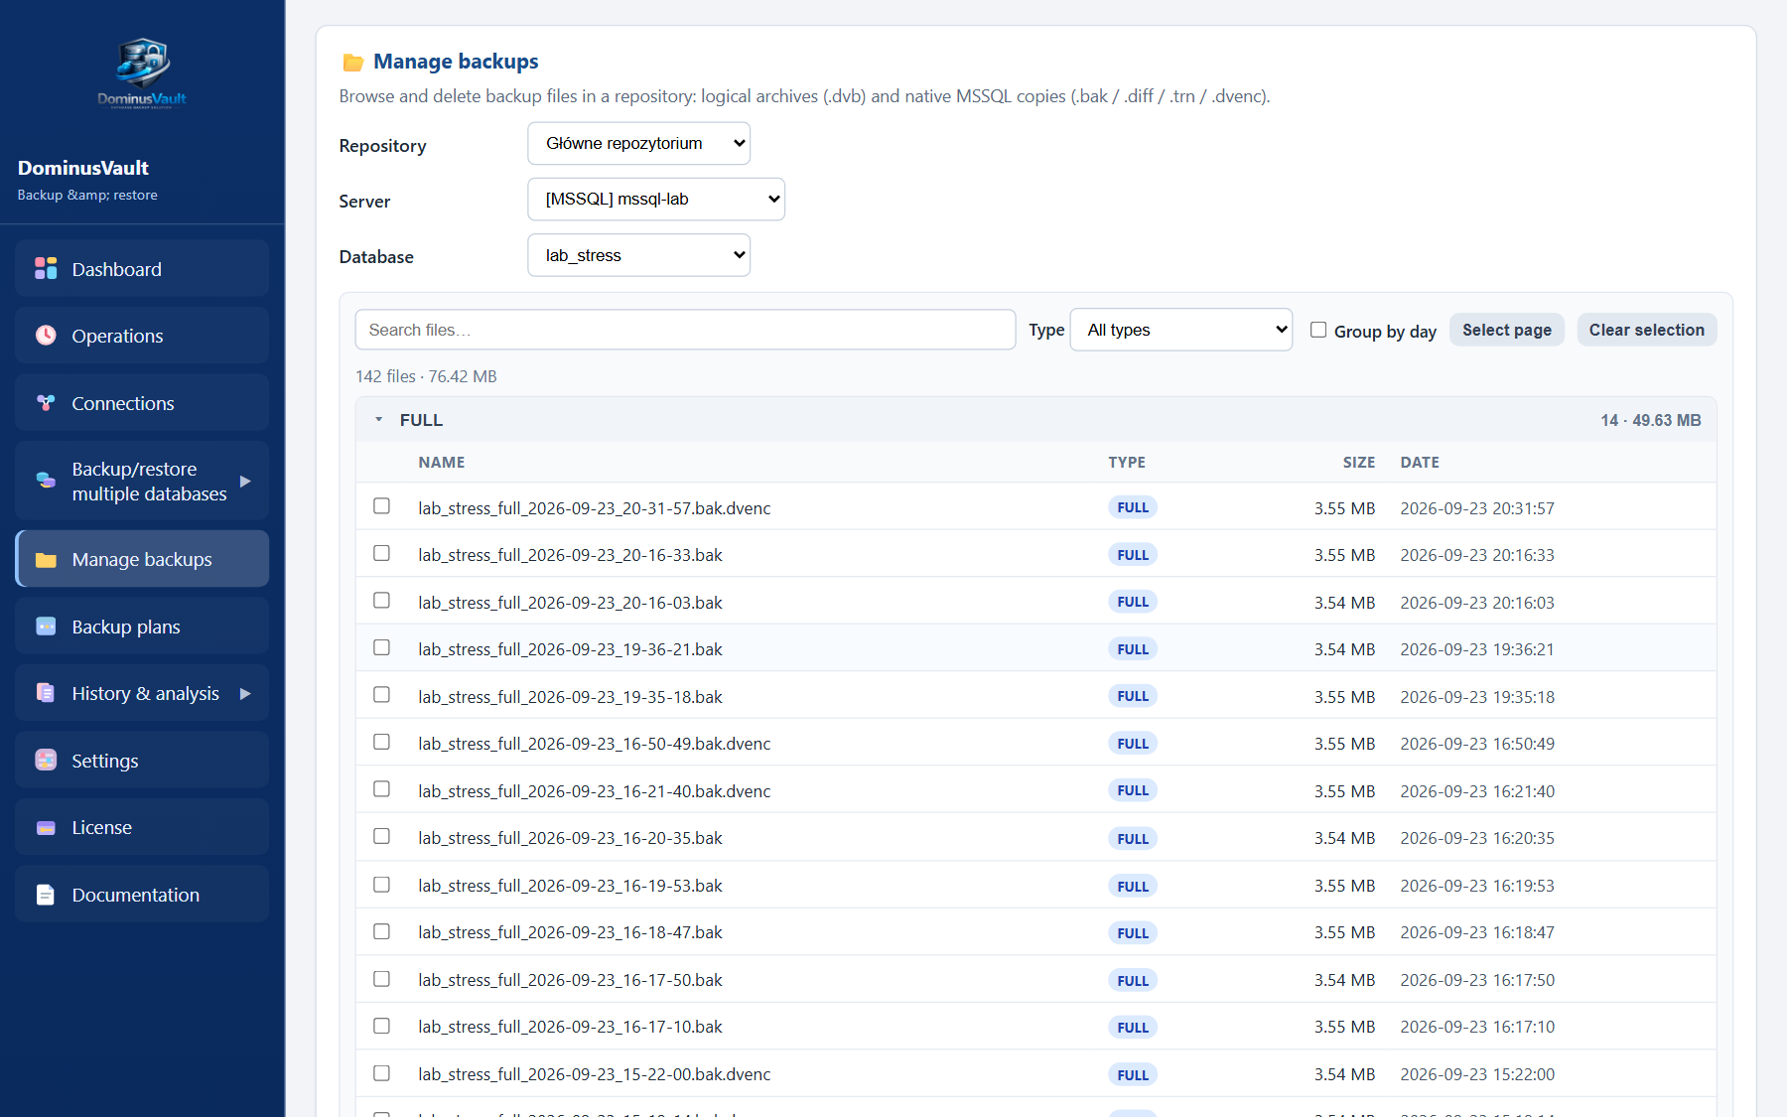Collapse the FULL group section
Screen dimensions: 1787x1117
(x=378, y=420)
